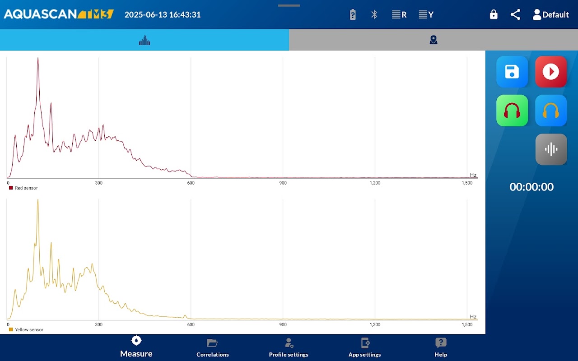Start recording with the red play button
Screen dimensions: 578x361
(551, 72)
